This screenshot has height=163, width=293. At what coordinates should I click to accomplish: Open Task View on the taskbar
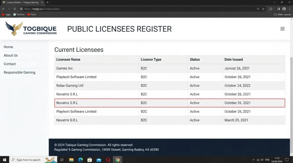(x=62, y=160)
